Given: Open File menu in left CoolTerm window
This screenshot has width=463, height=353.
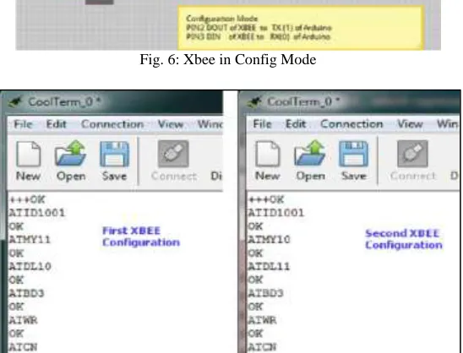Looking at the screenshot, I should click(x=23, y=124).
